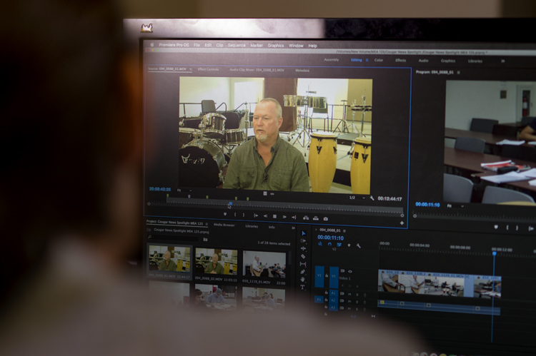Select the Slip tool
Screen dimensions: 536x356
303,264
